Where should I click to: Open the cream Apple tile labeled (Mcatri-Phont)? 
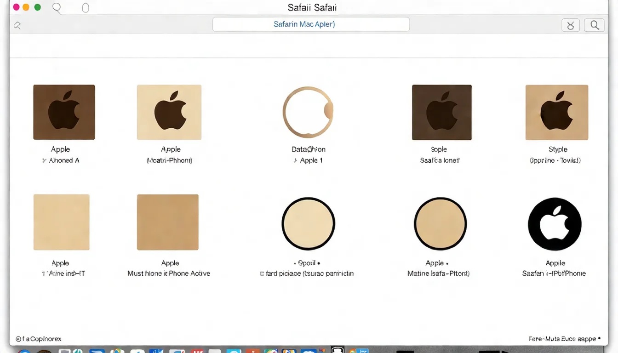[x=169, y=112]
